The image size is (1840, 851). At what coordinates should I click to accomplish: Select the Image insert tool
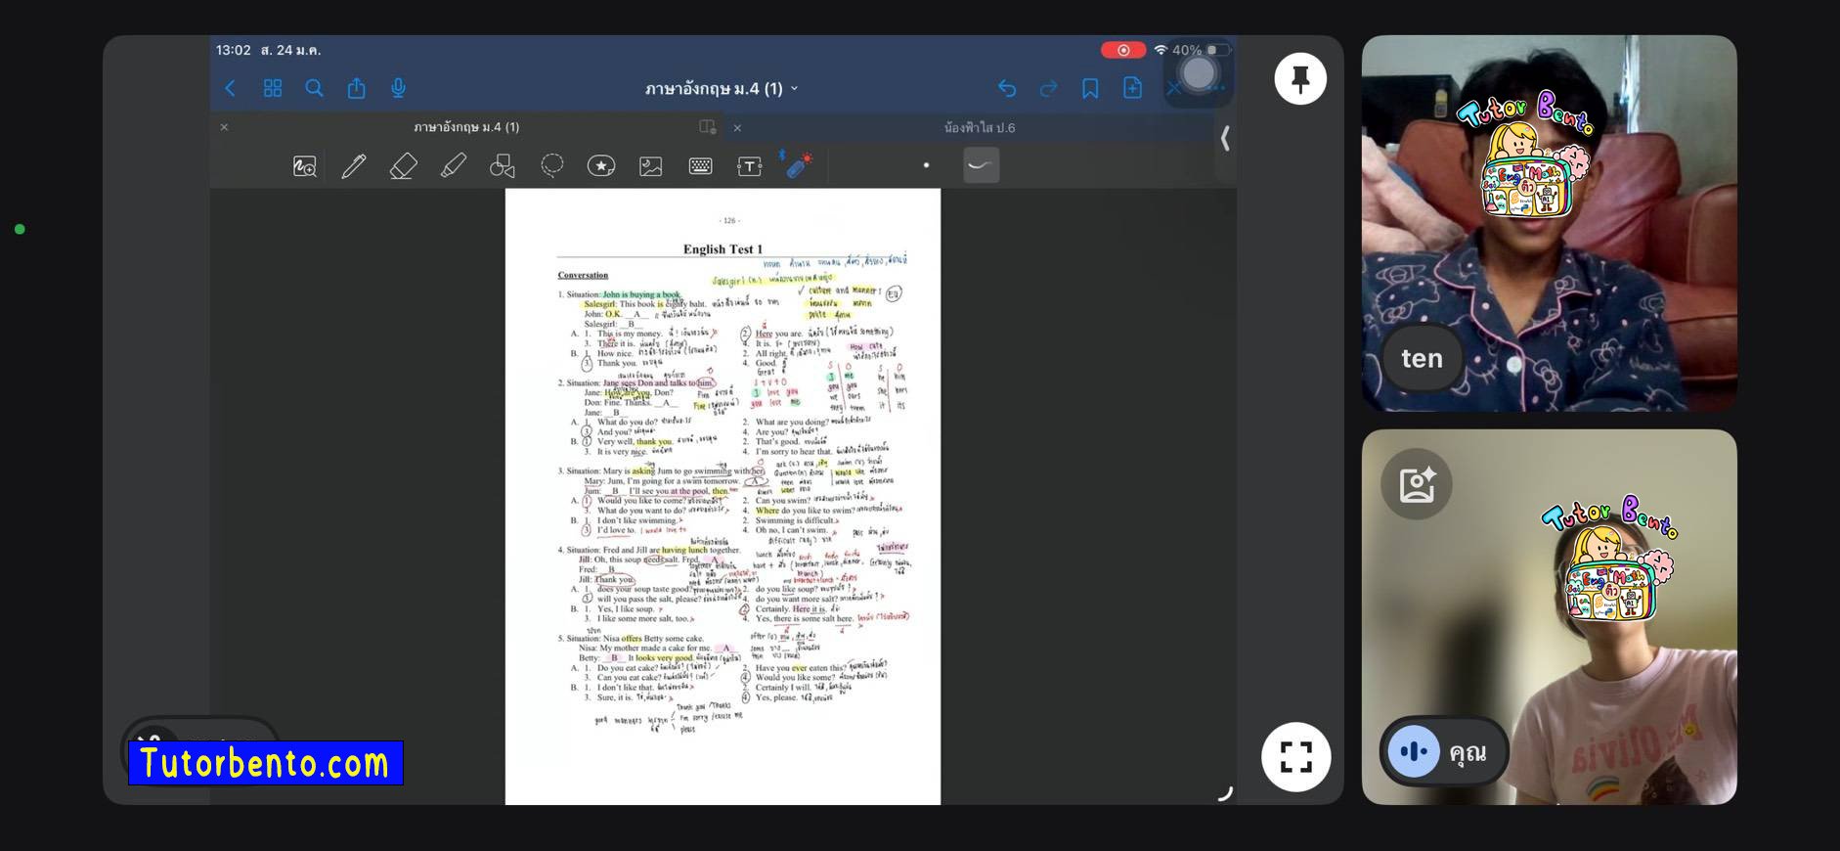[x=651, y=166]
